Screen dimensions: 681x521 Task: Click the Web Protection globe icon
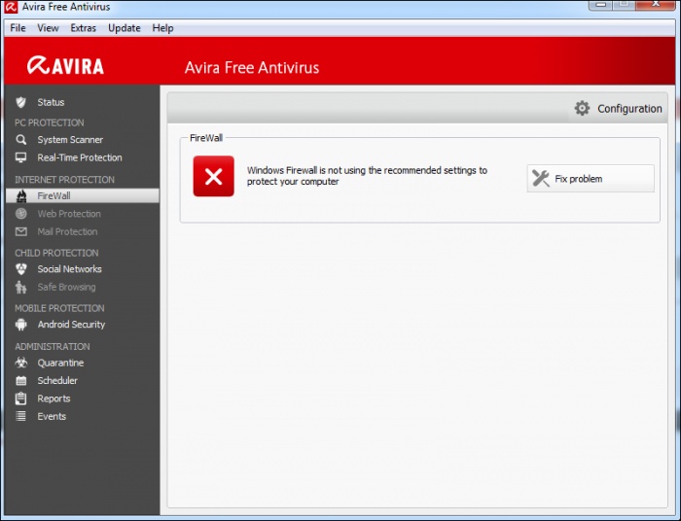(x=20, y=214)
